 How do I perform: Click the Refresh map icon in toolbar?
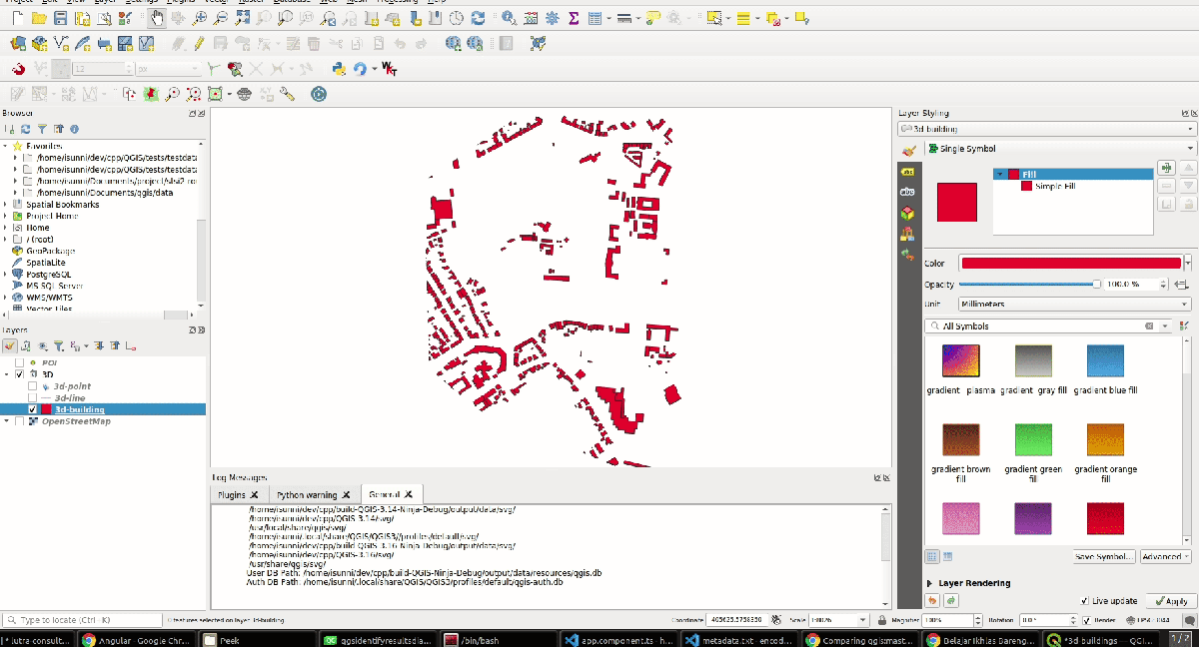(479, 18)
